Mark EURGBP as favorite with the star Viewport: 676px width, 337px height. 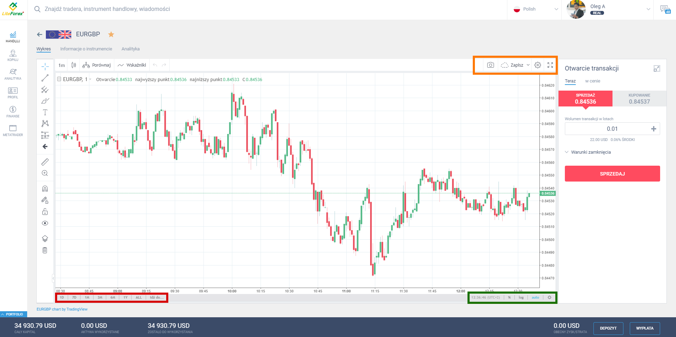pos(111,34)
